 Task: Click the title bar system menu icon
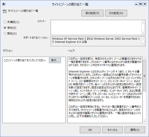(x=4, y=4)
